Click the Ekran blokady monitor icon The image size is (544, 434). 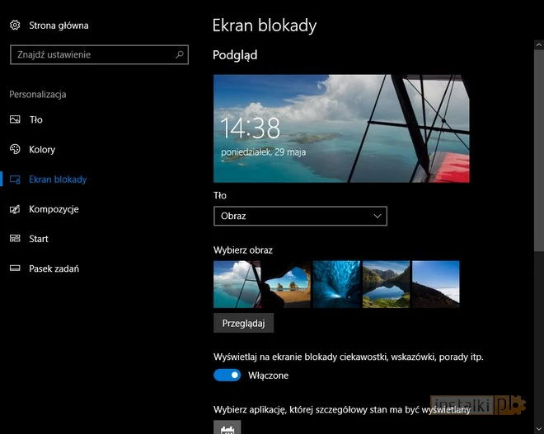(15, 180)
